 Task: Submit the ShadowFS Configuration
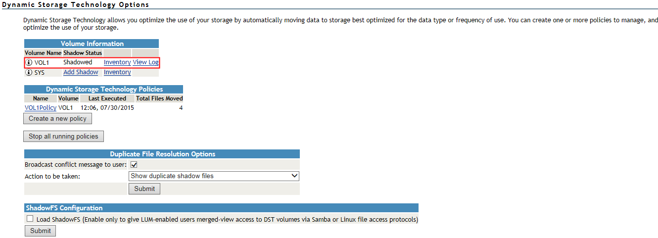click(x=41, y=231)
